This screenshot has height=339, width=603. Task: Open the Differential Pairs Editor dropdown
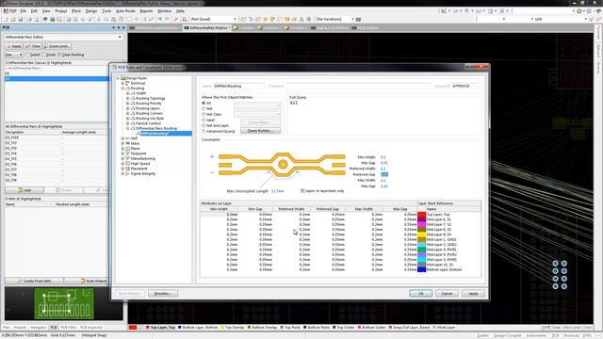point(120,37)
